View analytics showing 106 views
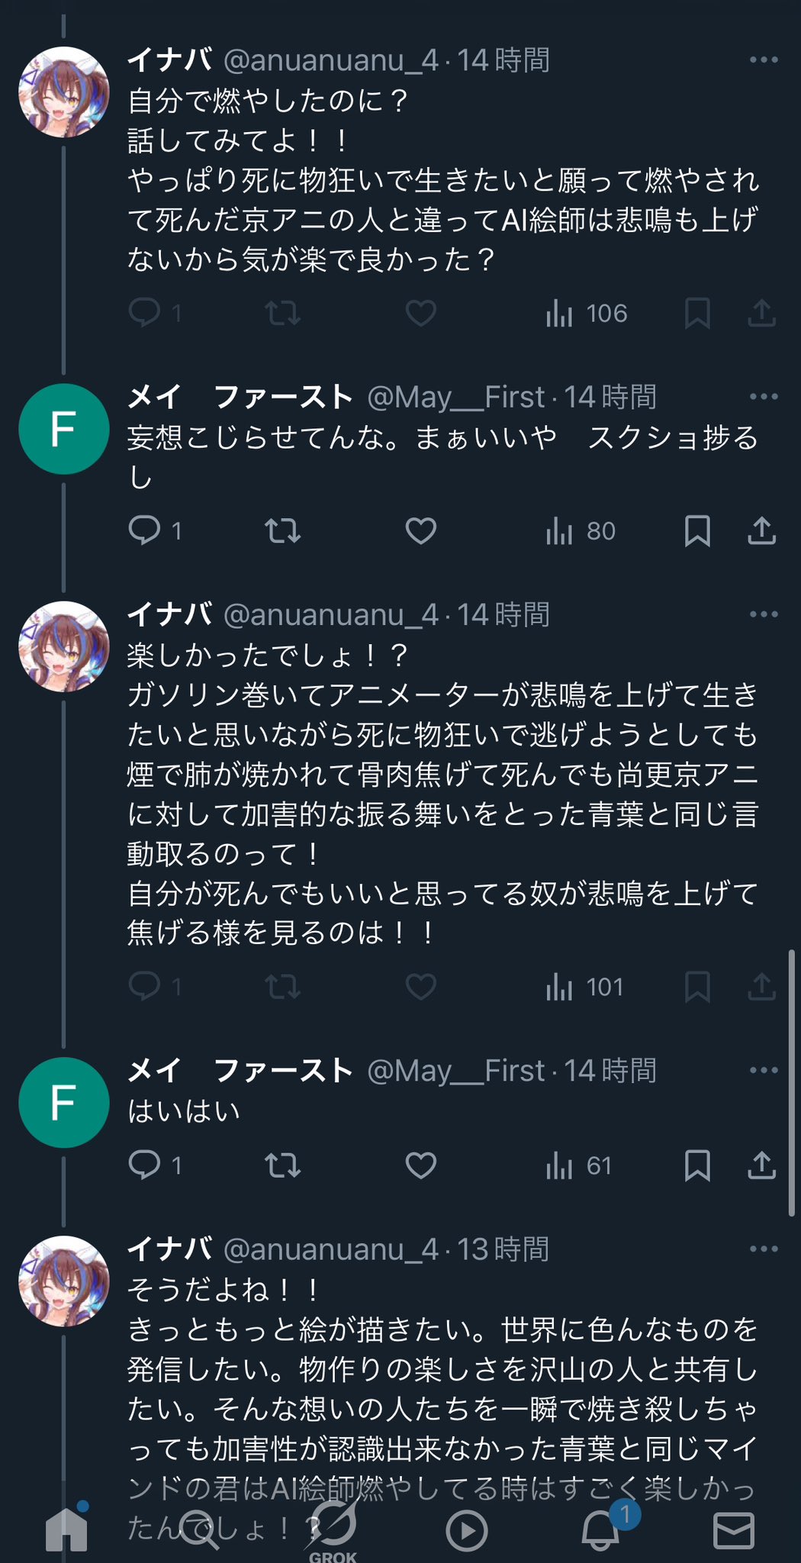The image size is (801, 1563). 587,313
